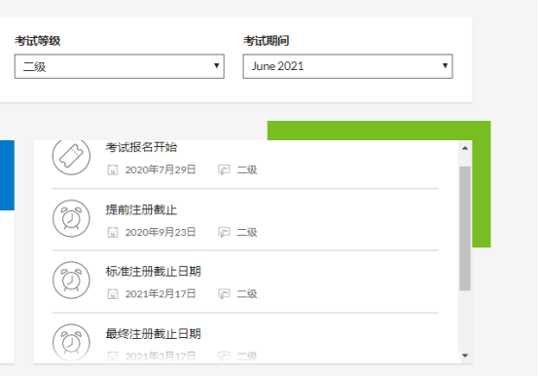Click the scrollbar down arrow in the events list
Viewport: 539px width, 376px height.
[x=465, y=356]
